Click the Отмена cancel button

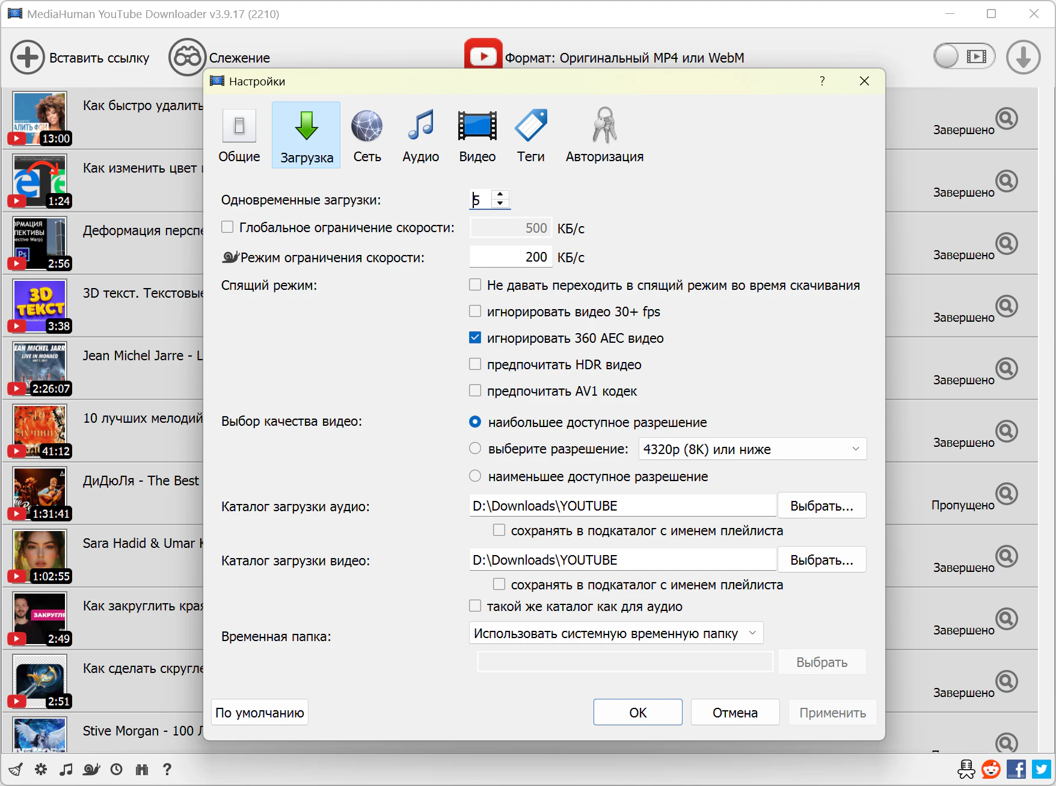tap(735, 713)
